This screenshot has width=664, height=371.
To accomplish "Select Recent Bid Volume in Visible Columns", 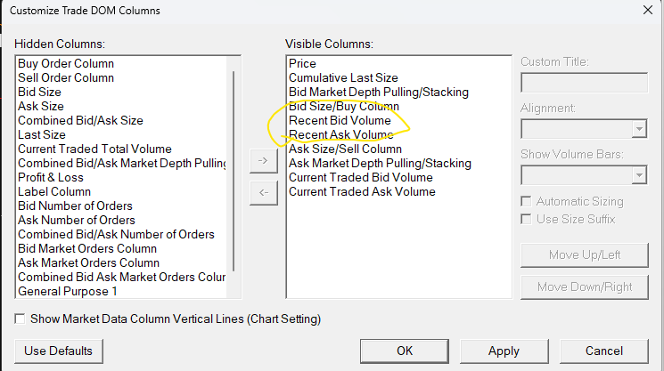I will click(x=340, y=120).
